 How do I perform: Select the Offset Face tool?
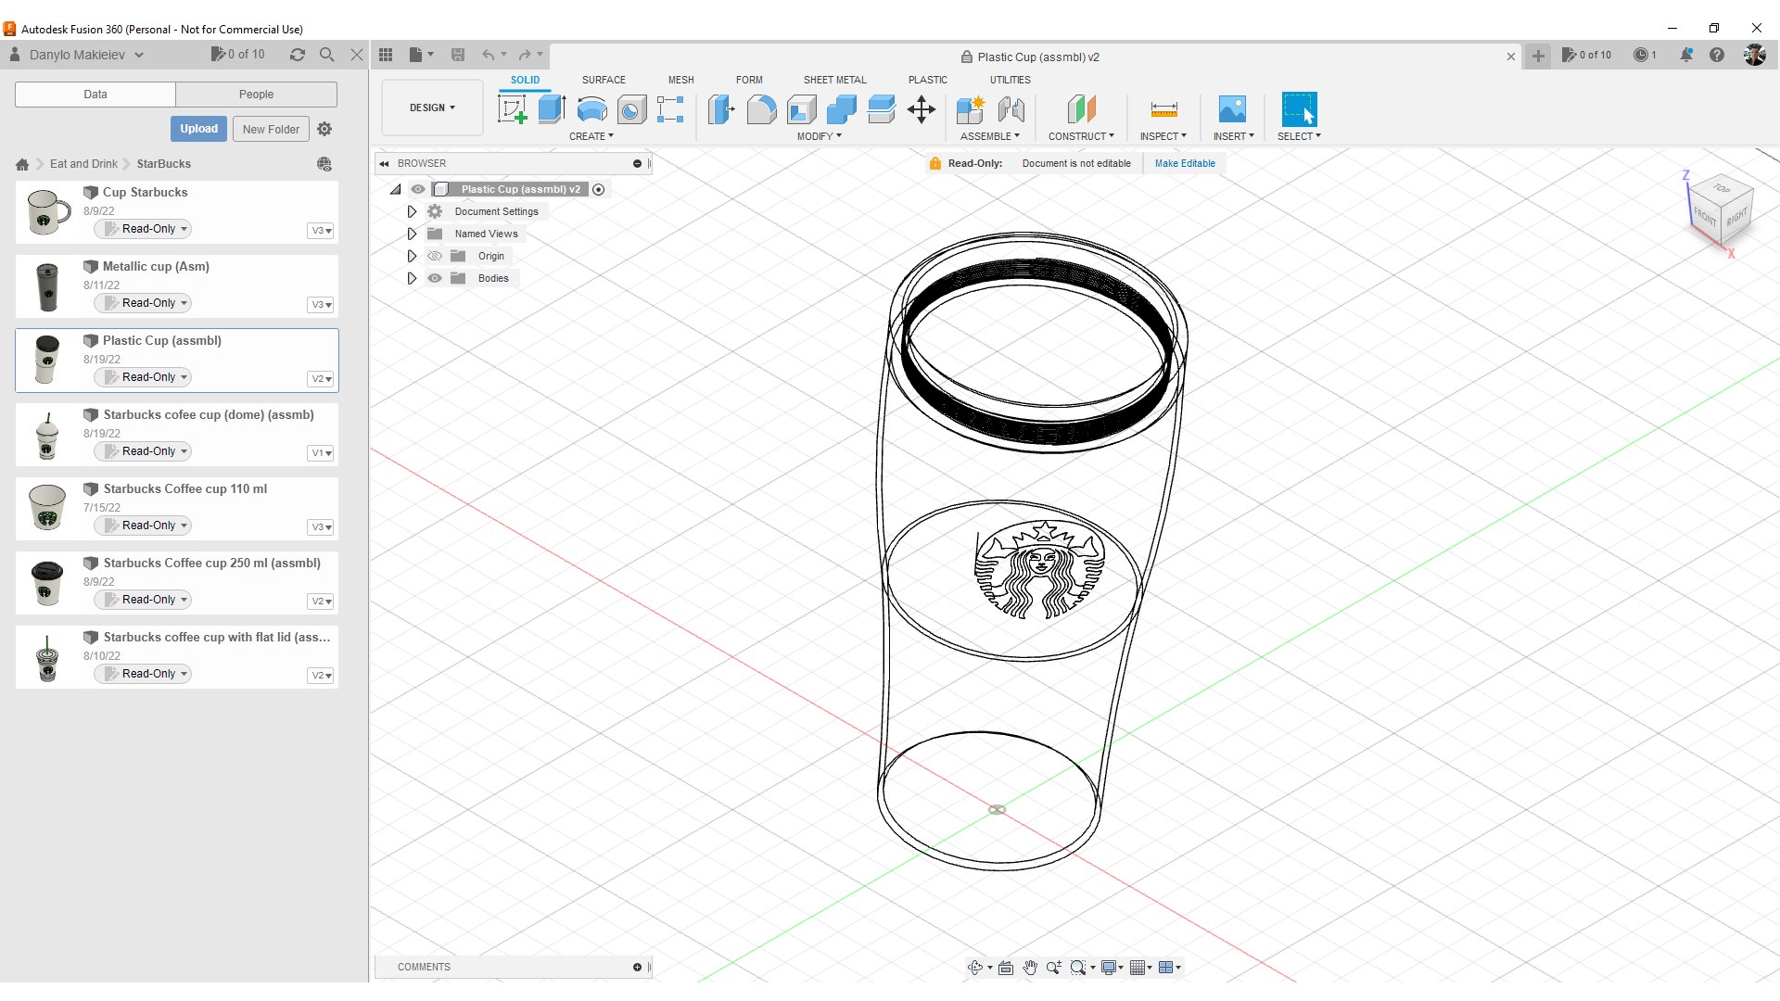881,109
